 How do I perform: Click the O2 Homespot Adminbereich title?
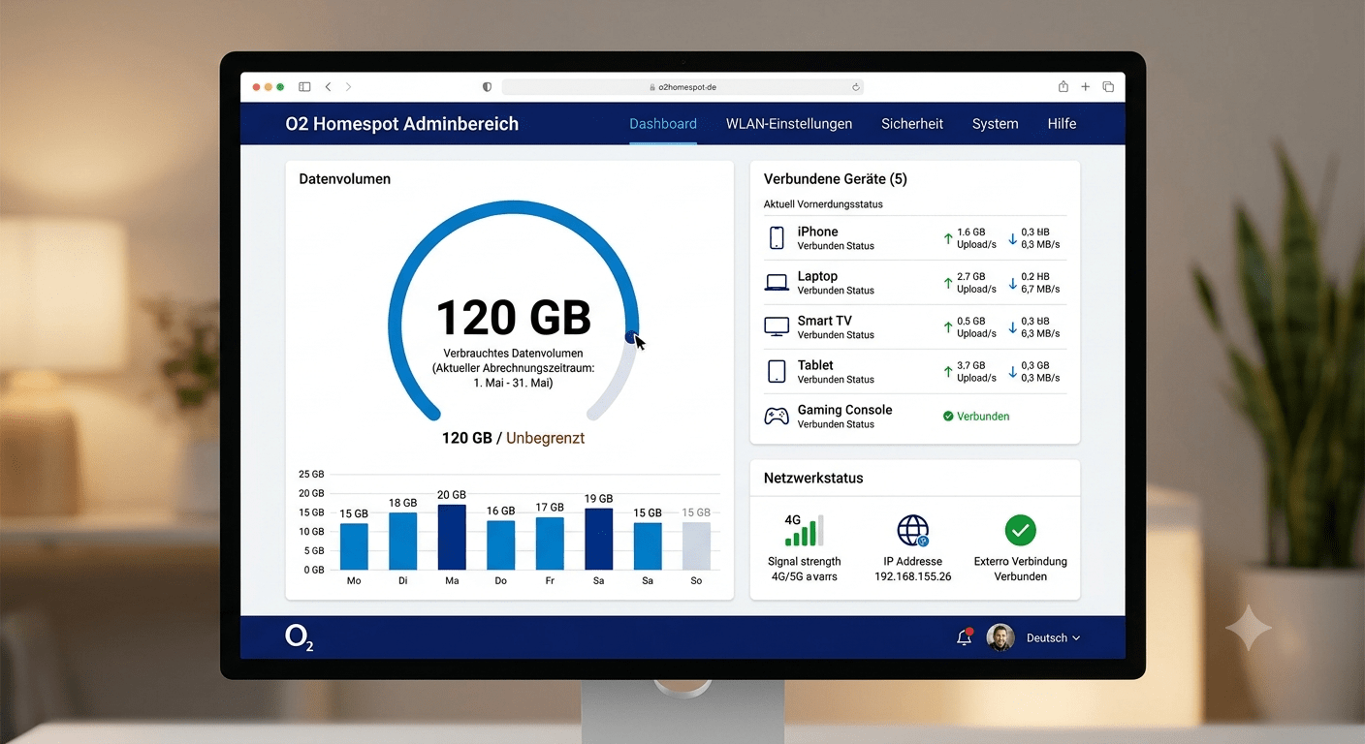tap(402, 124)
